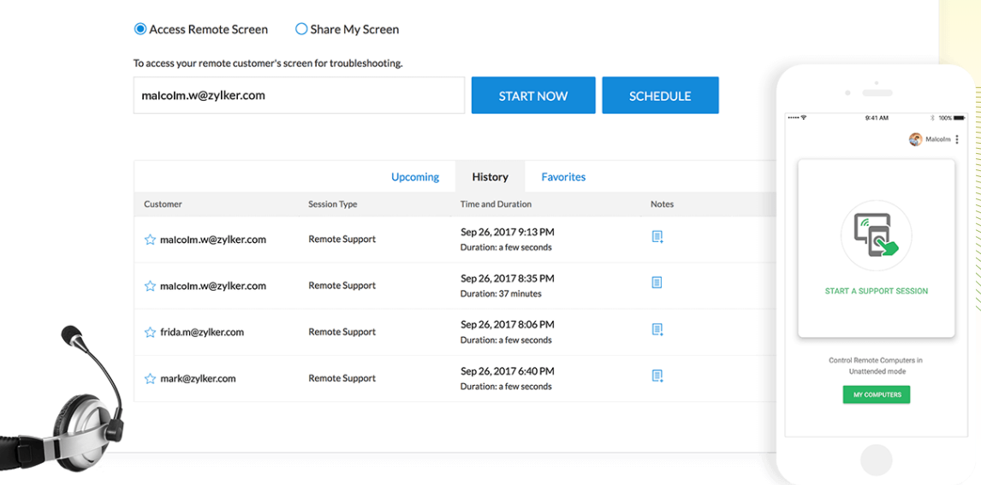Open notes icon for the 8:06 PM session
This screenshot has width=981, height=485.
(657, 329)
